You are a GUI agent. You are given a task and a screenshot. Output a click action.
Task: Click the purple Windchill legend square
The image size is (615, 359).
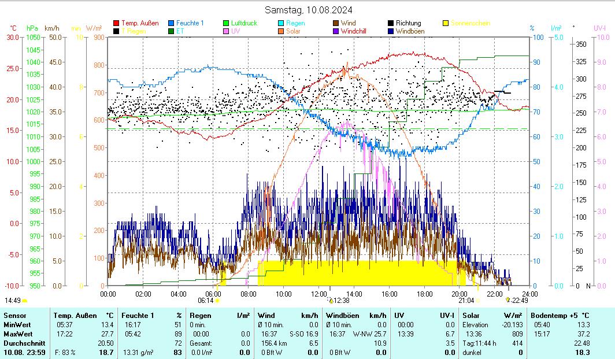[x=336, y=31]
